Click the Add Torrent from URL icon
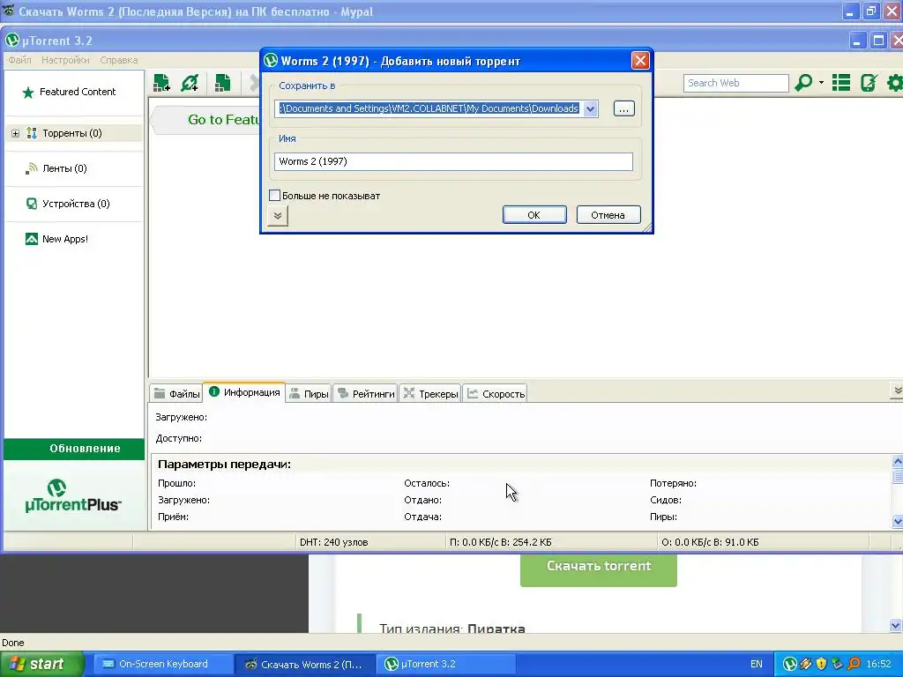 click(x=190, y=83)
